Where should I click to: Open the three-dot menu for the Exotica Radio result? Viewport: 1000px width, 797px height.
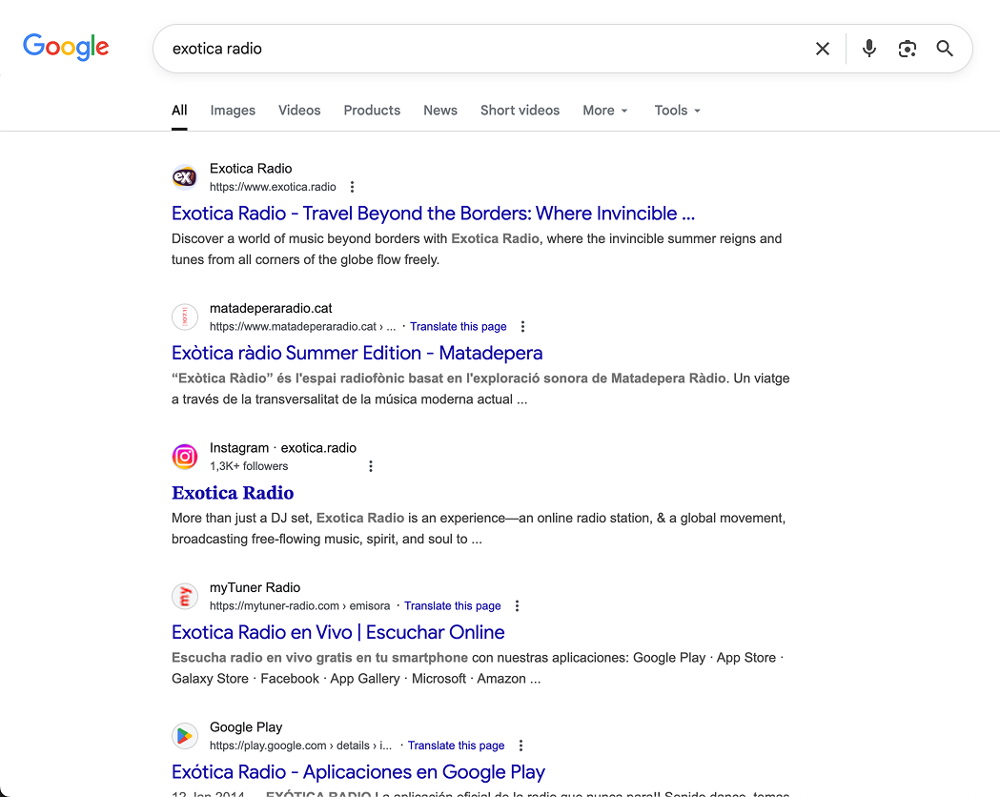coord(352,186)
